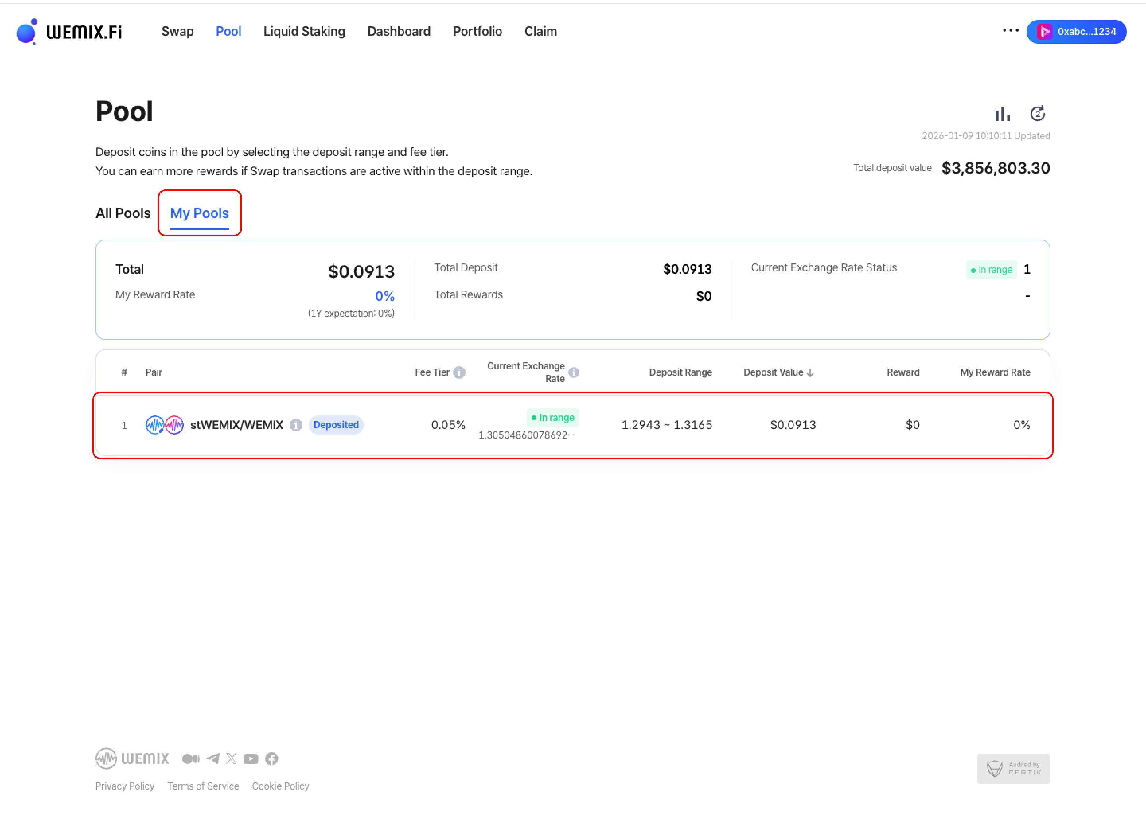
Task: Open the Swap navigation item
Action: [177, 31]
